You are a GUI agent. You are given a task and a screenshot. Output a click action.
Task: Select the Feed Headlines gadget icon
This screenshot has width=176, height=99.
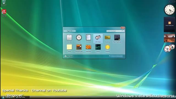coord(117,37)
